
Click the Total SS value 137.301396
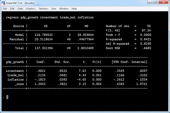tap(43, 48)
